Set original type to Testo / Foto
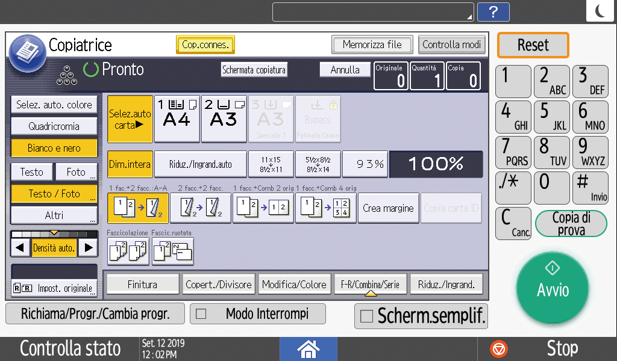Image resolution: width=617 pixels, height=361 pixels. pos(54,194)
